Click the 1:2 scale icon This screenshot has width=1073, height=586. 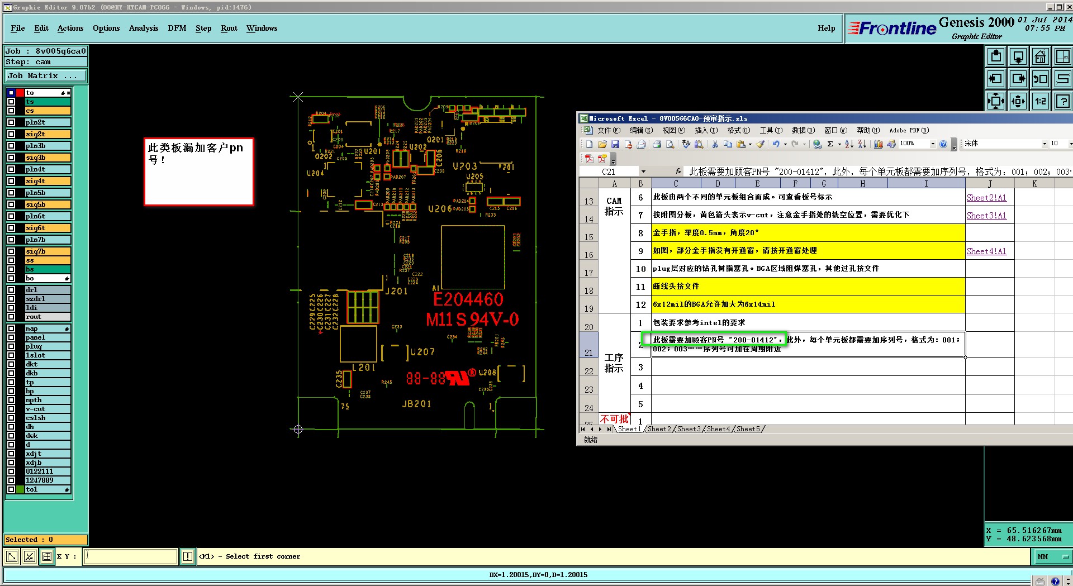(x=1040, y=101)
